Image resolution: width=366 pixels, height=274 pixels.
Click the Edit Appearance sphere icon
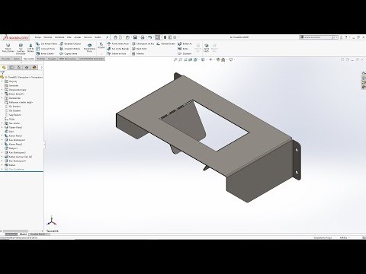pos(218,59)
